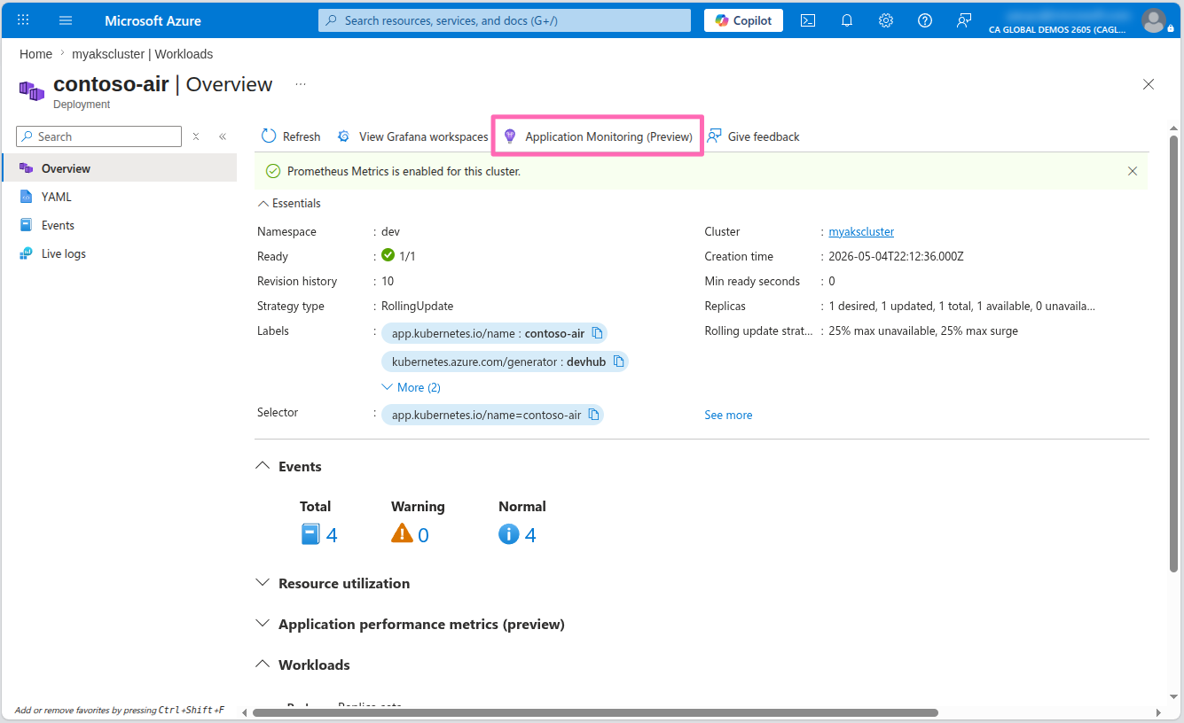This screenshot has width=1184, height=723.
Task: Open portal settings gear
Action: (886, 20)
